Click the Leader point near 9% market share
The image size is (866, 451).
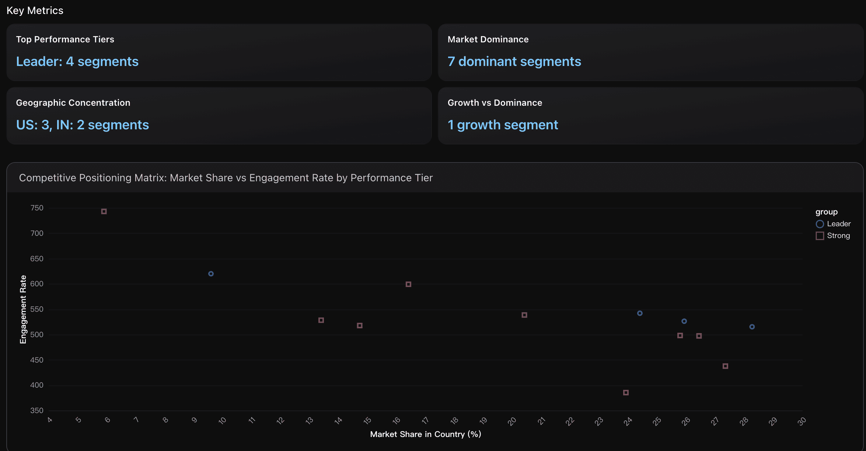click(x=211, y=273)
